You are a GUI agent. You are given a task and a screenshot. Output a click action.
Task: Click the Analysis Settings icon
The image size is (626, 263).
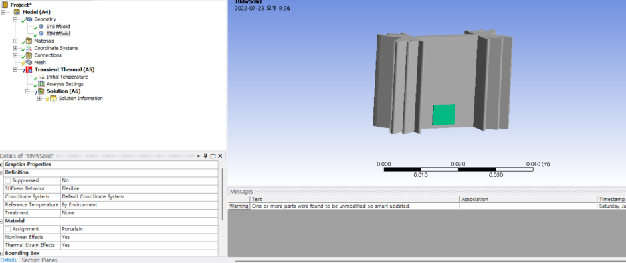[41, 84]
